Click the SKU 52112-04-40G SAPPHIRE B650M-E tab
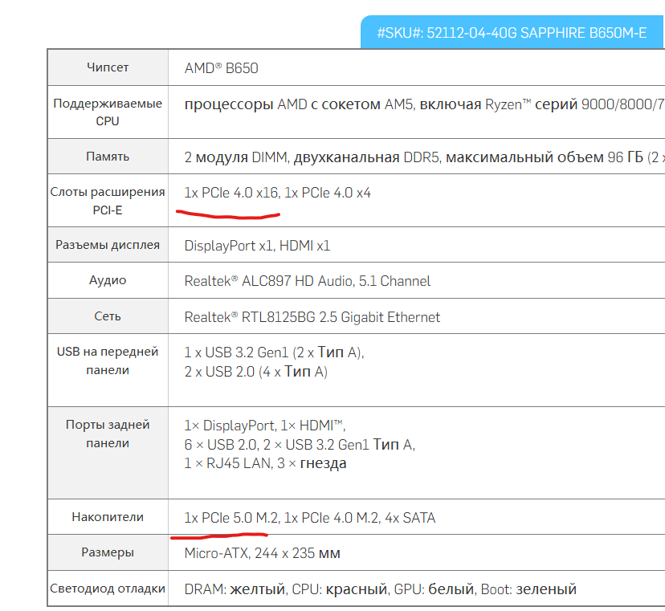Screen dimensions: 665x611 [x=512, y=33]
